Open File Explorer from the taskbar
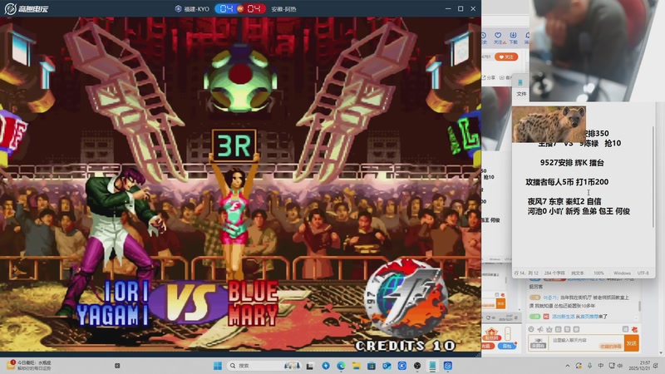The height and width of the screenshot is (374, 665). tap(357, 366)
